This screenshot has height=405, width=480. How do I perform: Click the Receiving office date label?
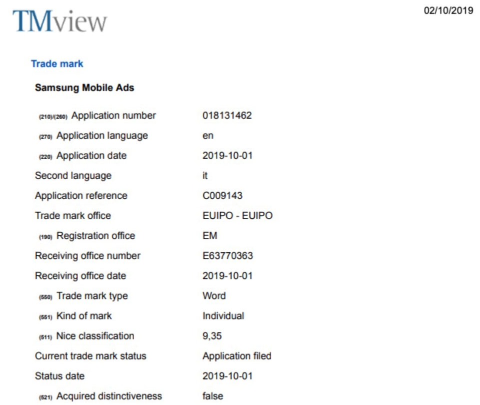click(80, 276)
